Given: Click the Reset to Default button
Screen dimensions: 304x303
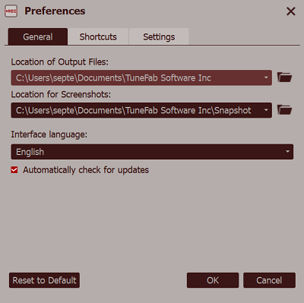Looking at the screenshot, I should (44, 280).
